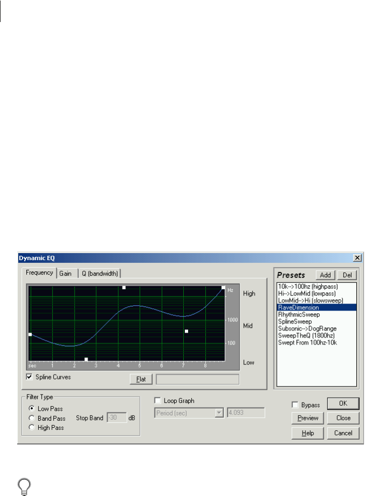The image size is (373, 496).
Task: Click the Flat button
Action: (x=141, y=379)
